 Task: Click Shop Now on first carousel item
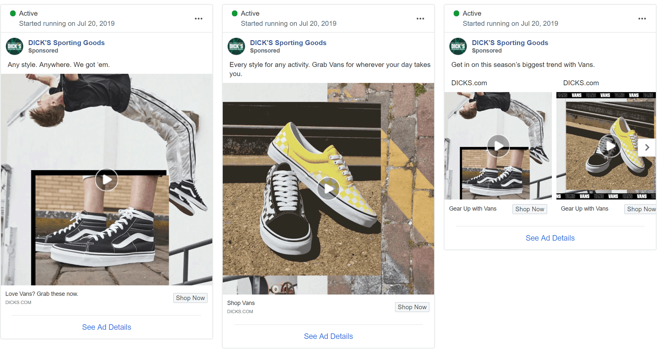coord(530,209)
